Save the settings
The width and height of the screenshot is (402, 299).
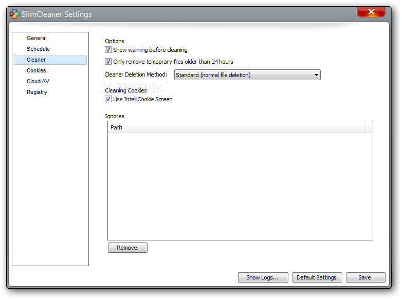(x=366, y=277)
